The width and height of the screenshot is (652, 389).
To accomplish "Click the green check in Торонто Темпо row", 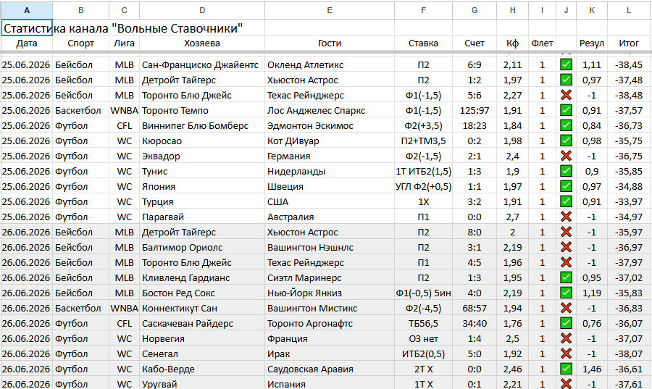I will click(566, 110).
